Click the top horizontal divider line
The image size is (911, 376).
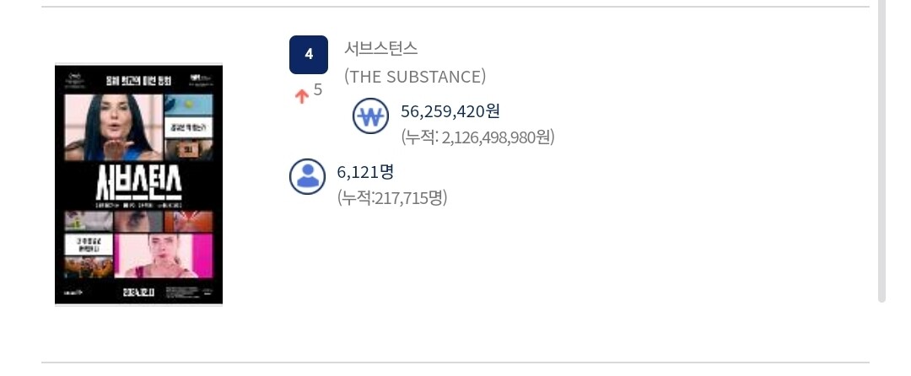coord(455,7)
